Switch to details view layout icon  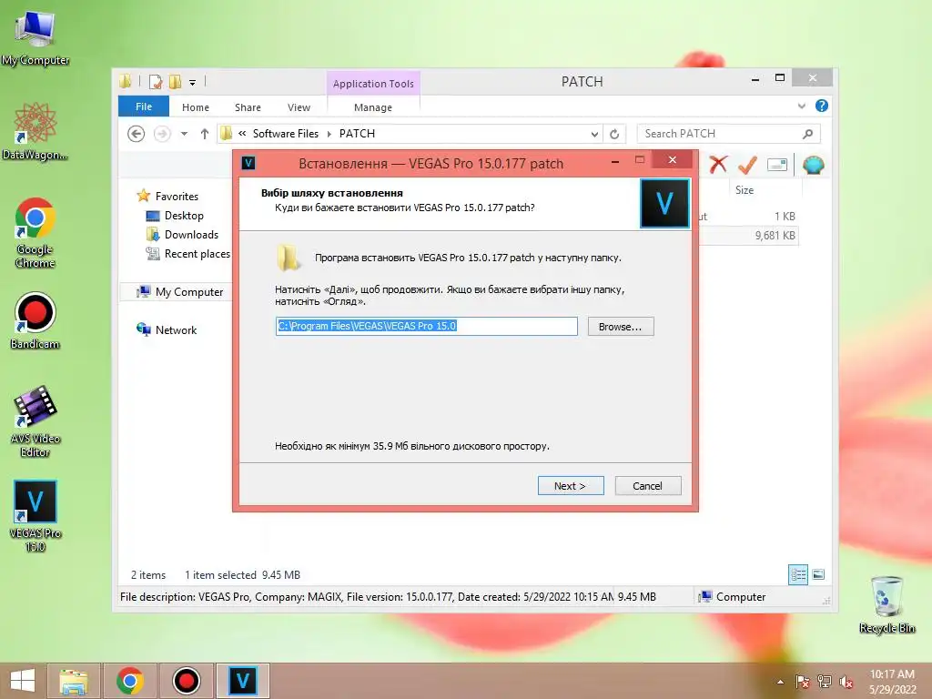[797, 574]
